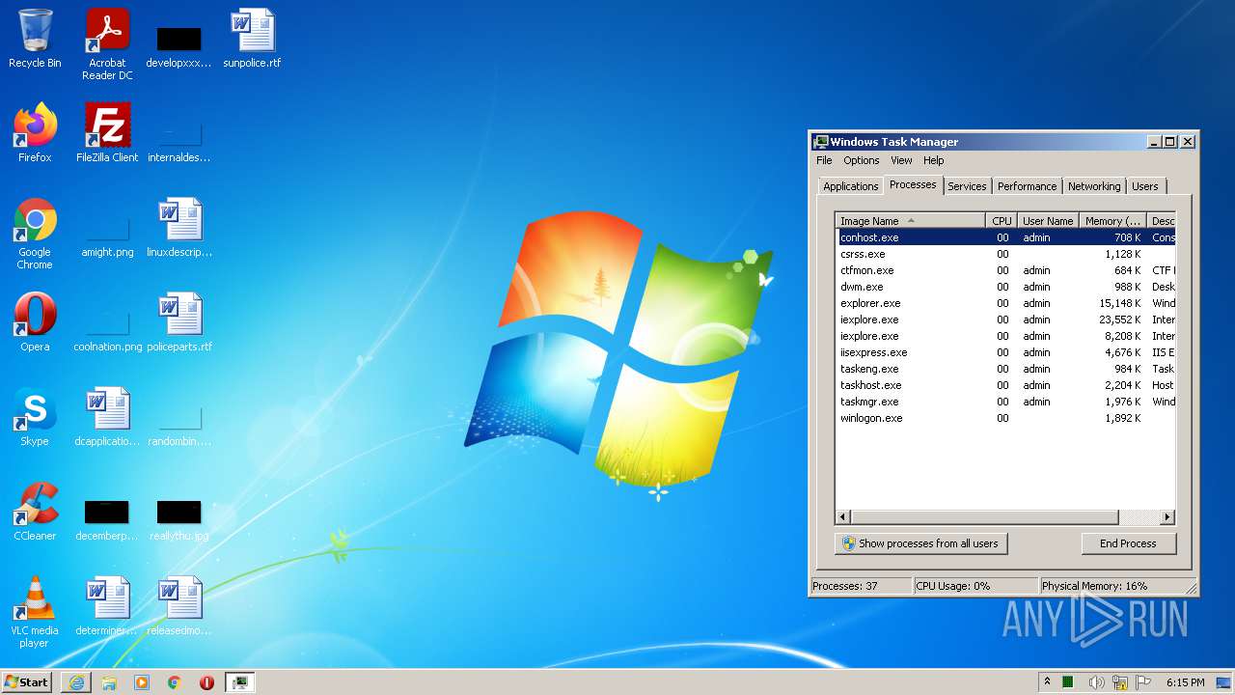Select the taskmgr.exe process row
The image size is (1235, 695).
(x=1005, y=402)
